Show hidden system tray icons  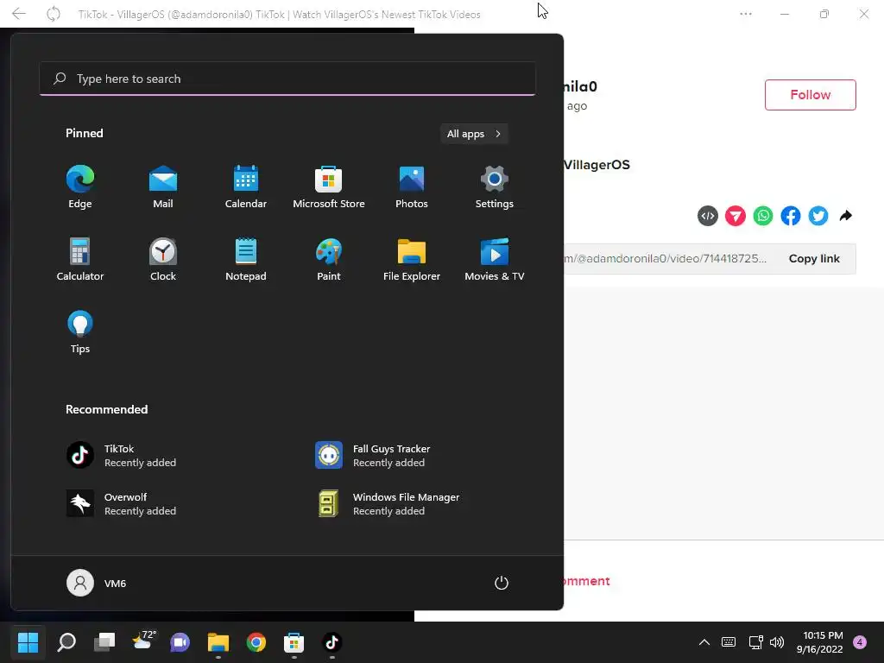pyautogui.click(x=704, y=642)
